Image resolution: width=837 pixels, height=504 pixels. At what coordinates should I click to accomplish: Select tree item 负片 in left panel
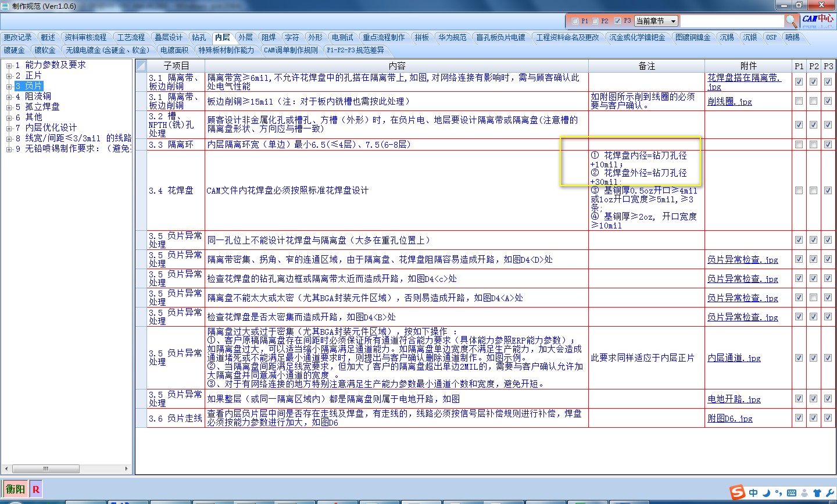pyautogui.click(x=28, y=86)
